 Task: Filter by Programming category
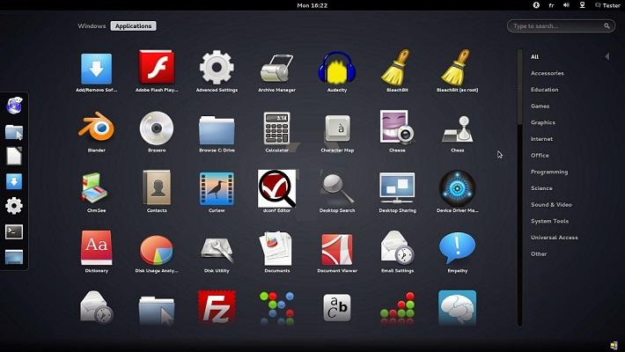[549, 172]
